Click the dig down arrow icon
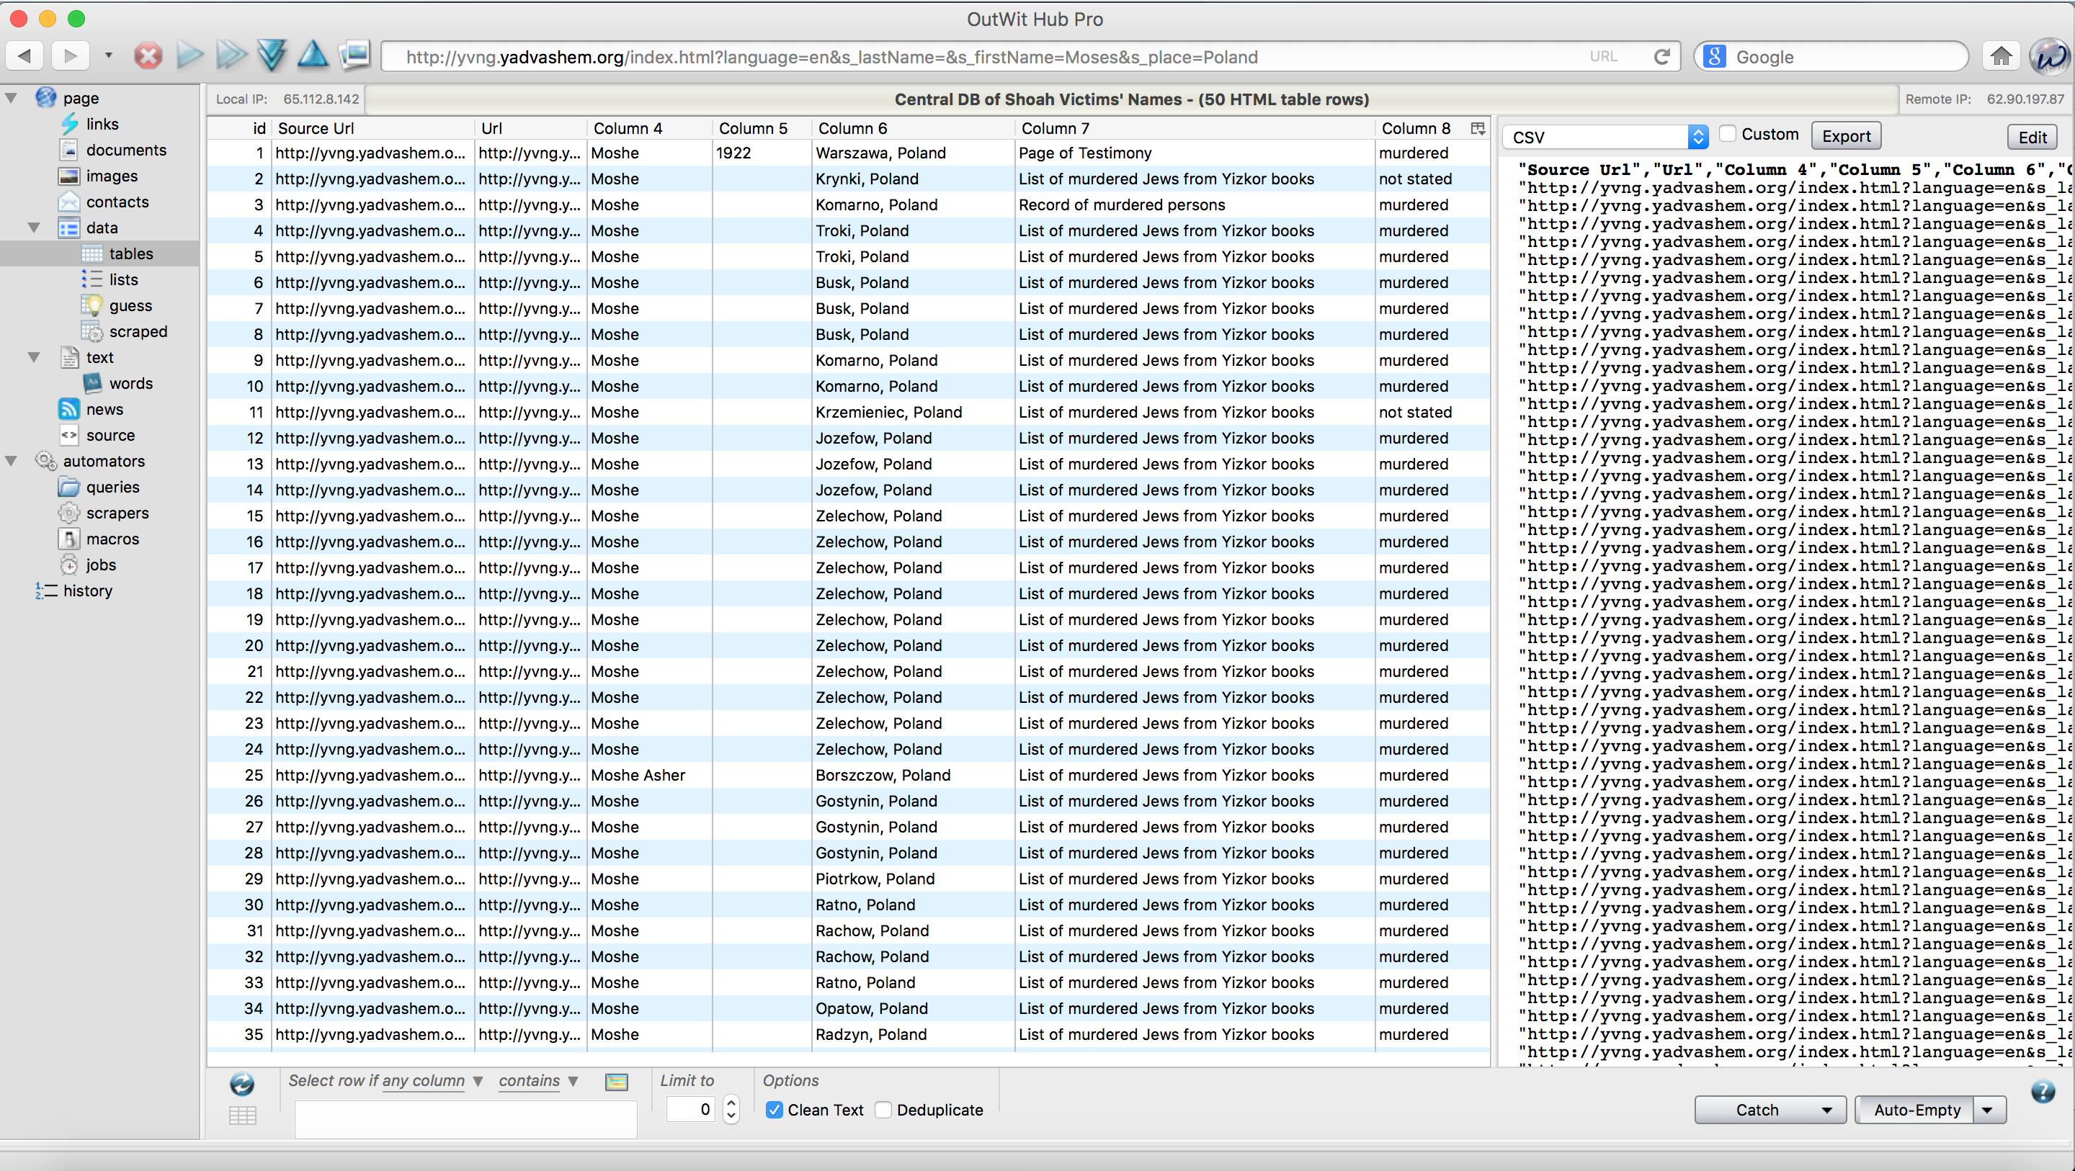2075x1171 pixels. pos(272,56)
